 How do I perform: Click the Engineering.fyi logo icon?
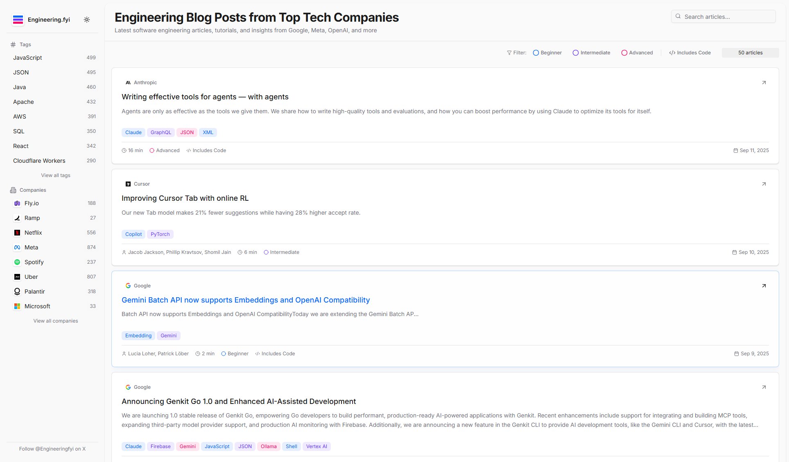point(18,20)
